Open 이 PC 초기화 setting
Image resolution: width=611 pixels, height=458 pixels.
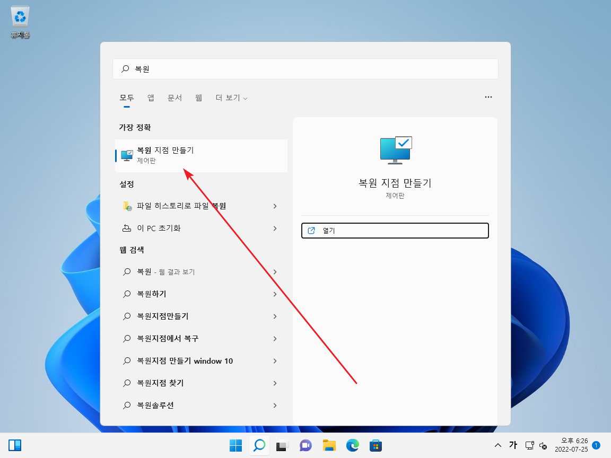coord(201,228)
